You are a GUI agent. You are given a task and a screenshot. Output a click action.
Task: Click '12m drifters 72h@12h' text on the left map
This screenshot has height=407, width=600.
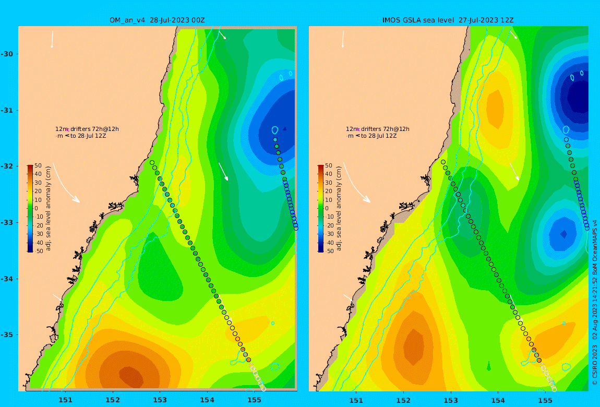point(87,129)
